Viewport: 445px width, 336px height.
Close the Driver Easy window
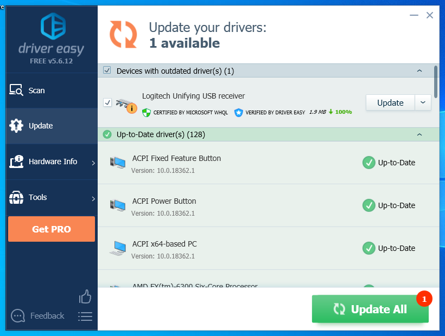pos(430,15)
